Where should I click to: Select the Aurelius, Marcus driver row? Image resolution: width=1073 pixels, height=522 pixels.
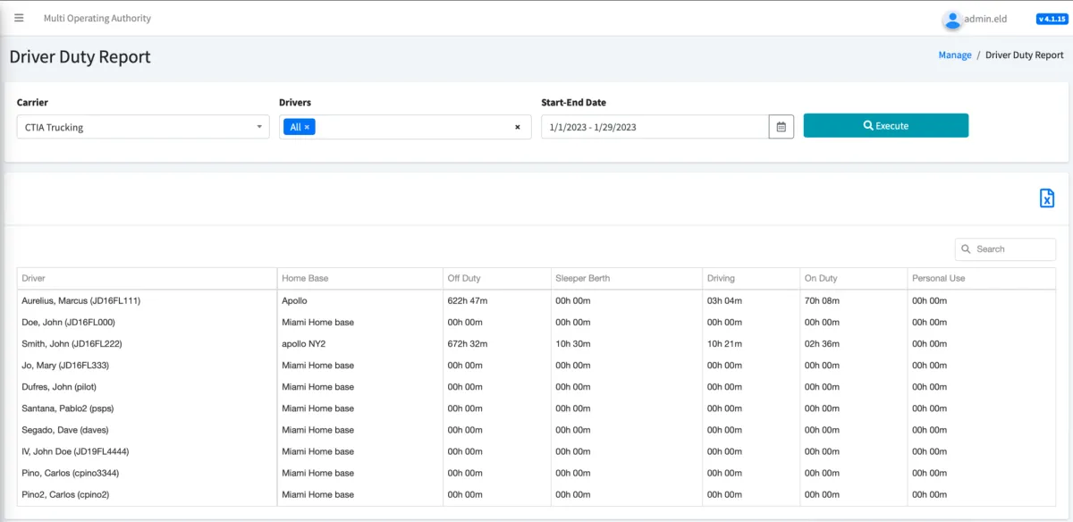pyautogui.click(x=80, y=301)
